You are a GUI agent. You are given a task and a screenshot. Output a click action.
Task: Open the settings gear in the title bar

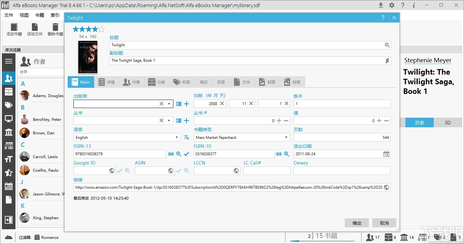391,5
